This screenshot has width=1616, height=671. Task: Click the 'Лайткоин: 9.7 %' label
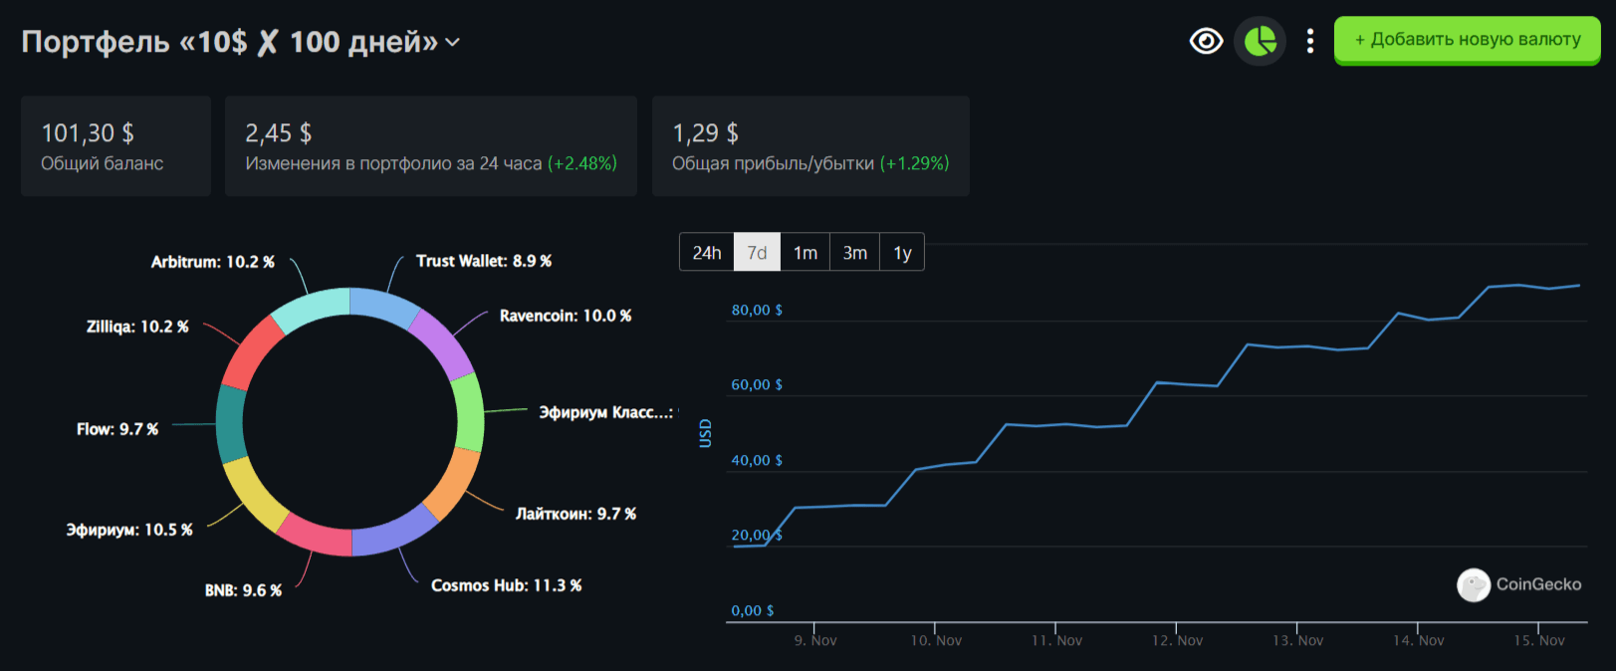(x=576, y=514)
